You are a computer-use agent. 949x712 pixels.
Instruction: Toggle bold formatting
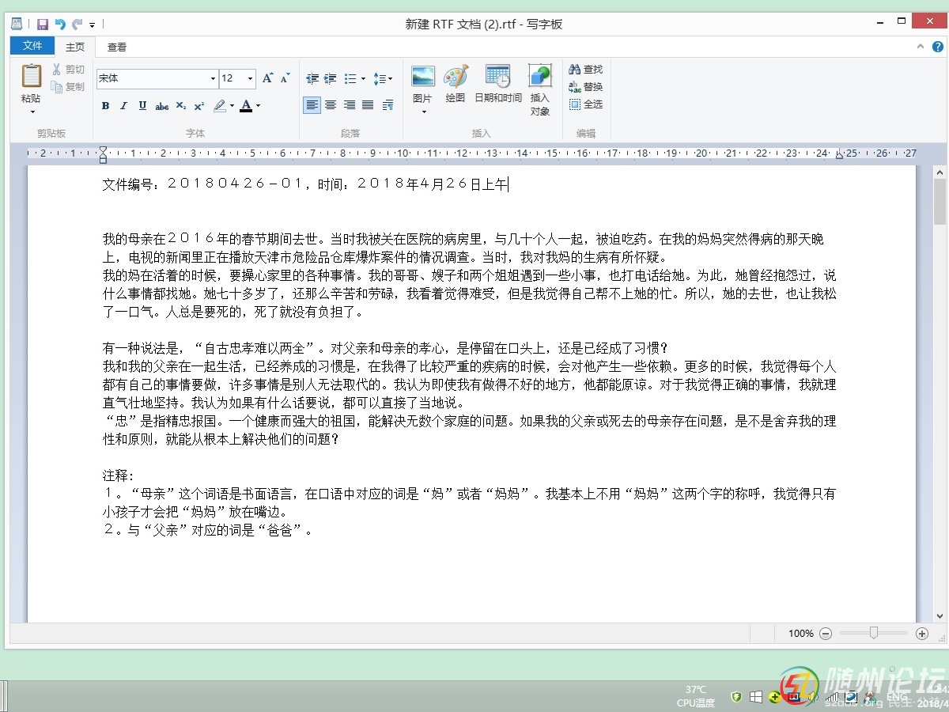(x=105, y=106)
